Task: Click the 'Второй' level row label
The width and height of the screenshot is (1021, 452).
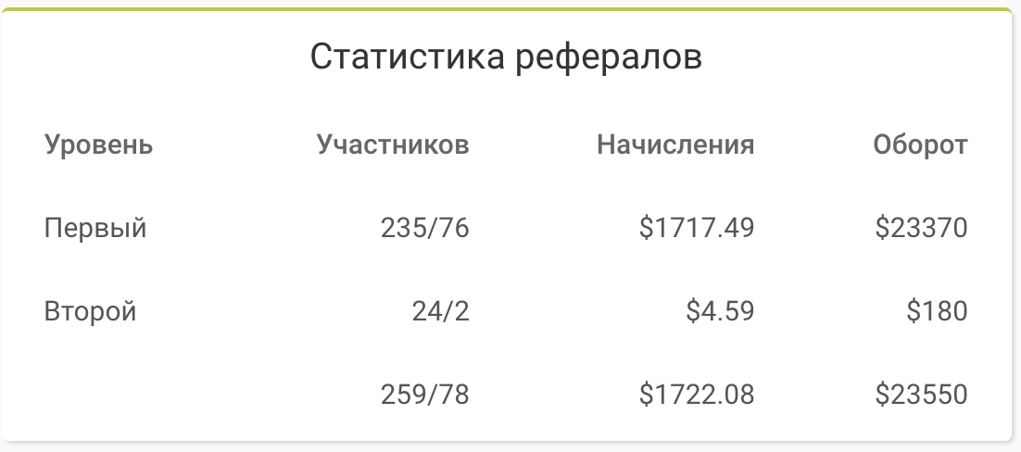Action: click(x=90, y=311)
